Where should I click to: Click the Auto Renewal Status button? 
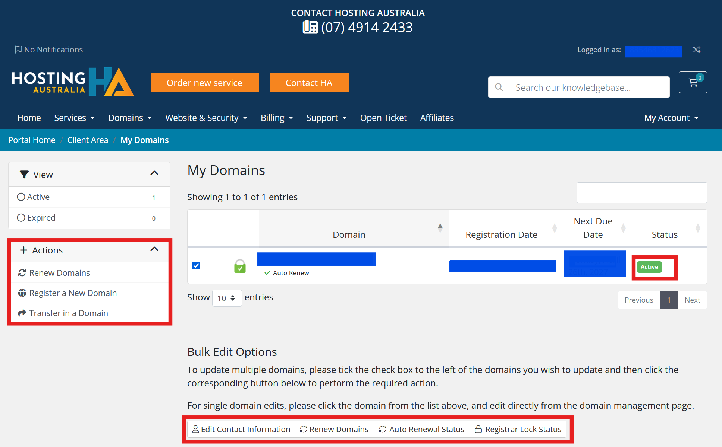[x=421, y=429]
